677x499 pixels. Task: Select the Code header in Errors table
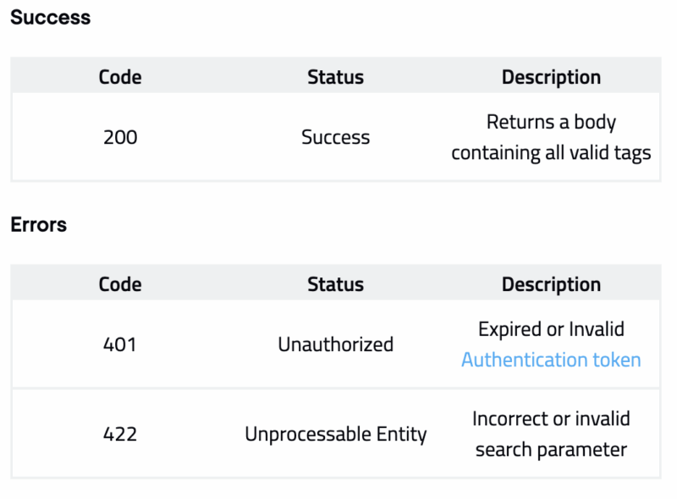tap(120, 284)
